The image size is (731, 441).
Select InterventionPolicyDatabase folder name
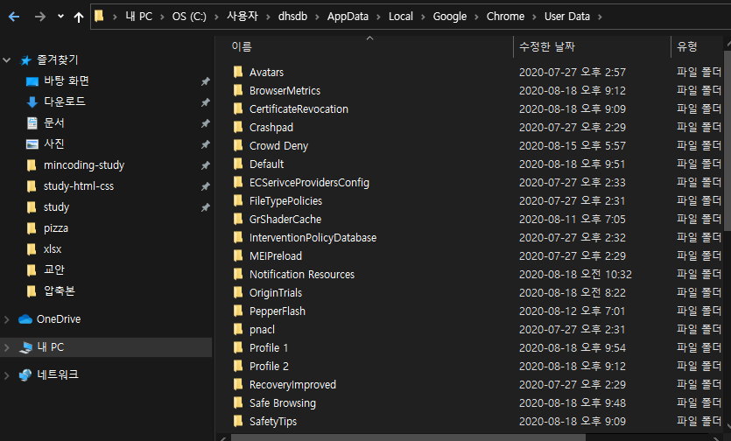click(313, 238)
